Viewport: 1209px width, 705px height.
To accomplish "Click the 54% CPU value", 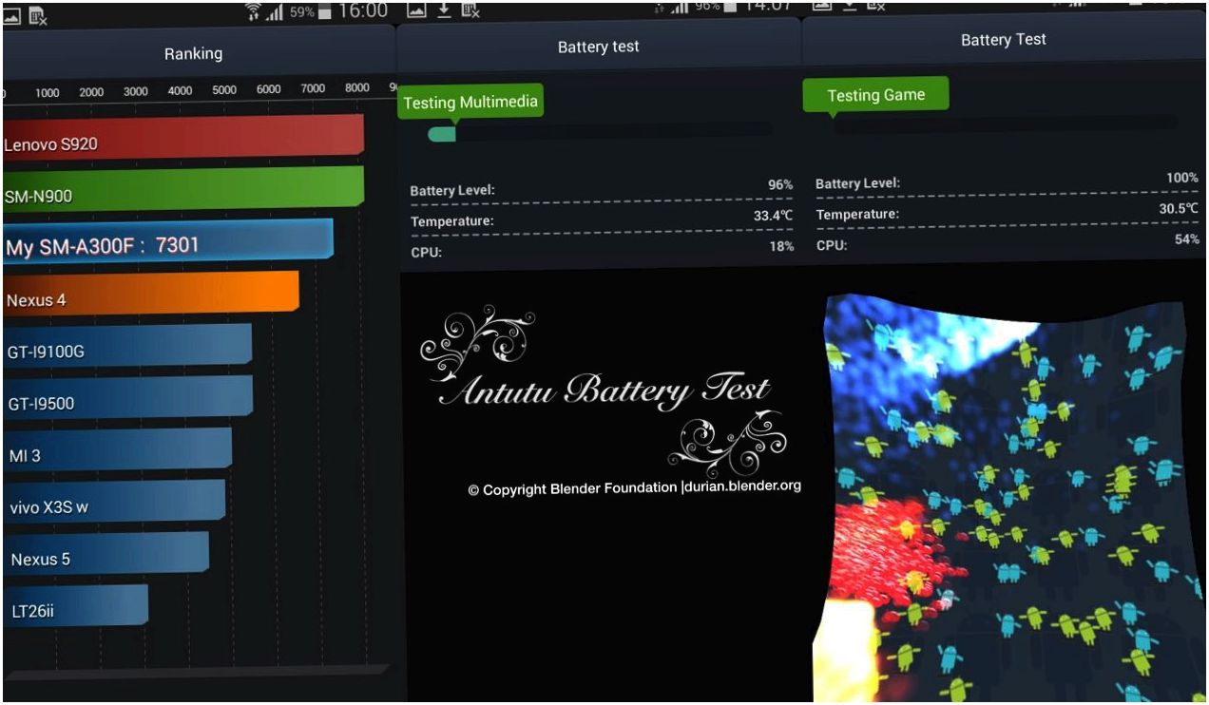I will pyautogui.click(x=1187, y=238).
